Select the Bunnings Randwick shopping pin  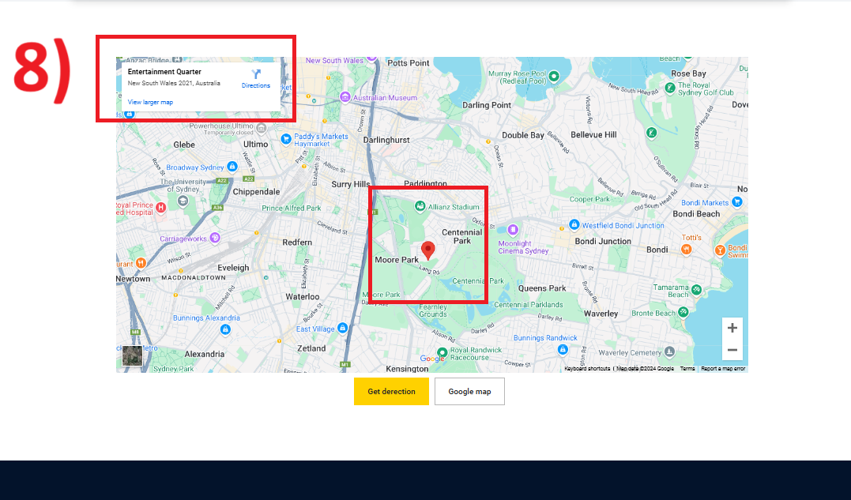click(563, 349)
